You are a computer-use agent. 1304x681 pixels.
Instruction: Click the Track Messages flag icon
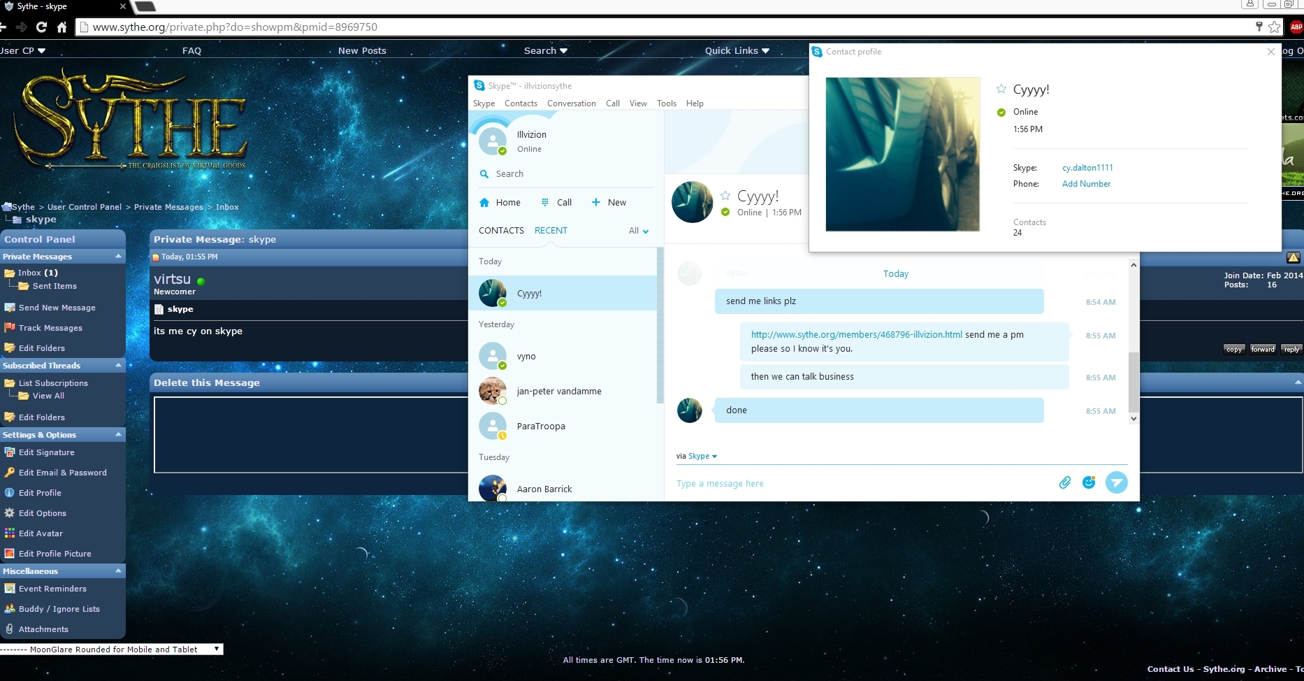[10, 328]
